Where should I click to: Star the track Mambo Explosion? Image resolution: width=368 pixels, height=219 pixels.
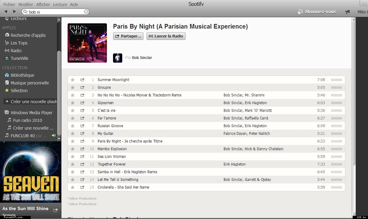coord(73,149)
